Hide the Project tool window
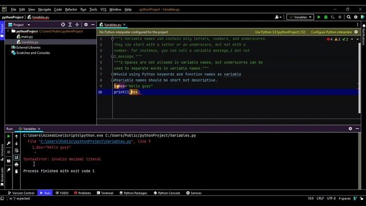 click(x=93, y=25)
